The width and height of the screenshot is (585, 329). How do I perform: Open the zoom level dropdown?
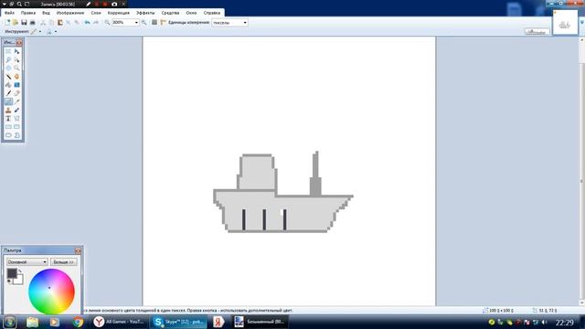coord(136,23)
